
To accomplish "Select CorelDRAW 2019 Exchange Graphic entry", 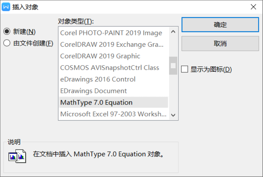I will tap(112, 45).
